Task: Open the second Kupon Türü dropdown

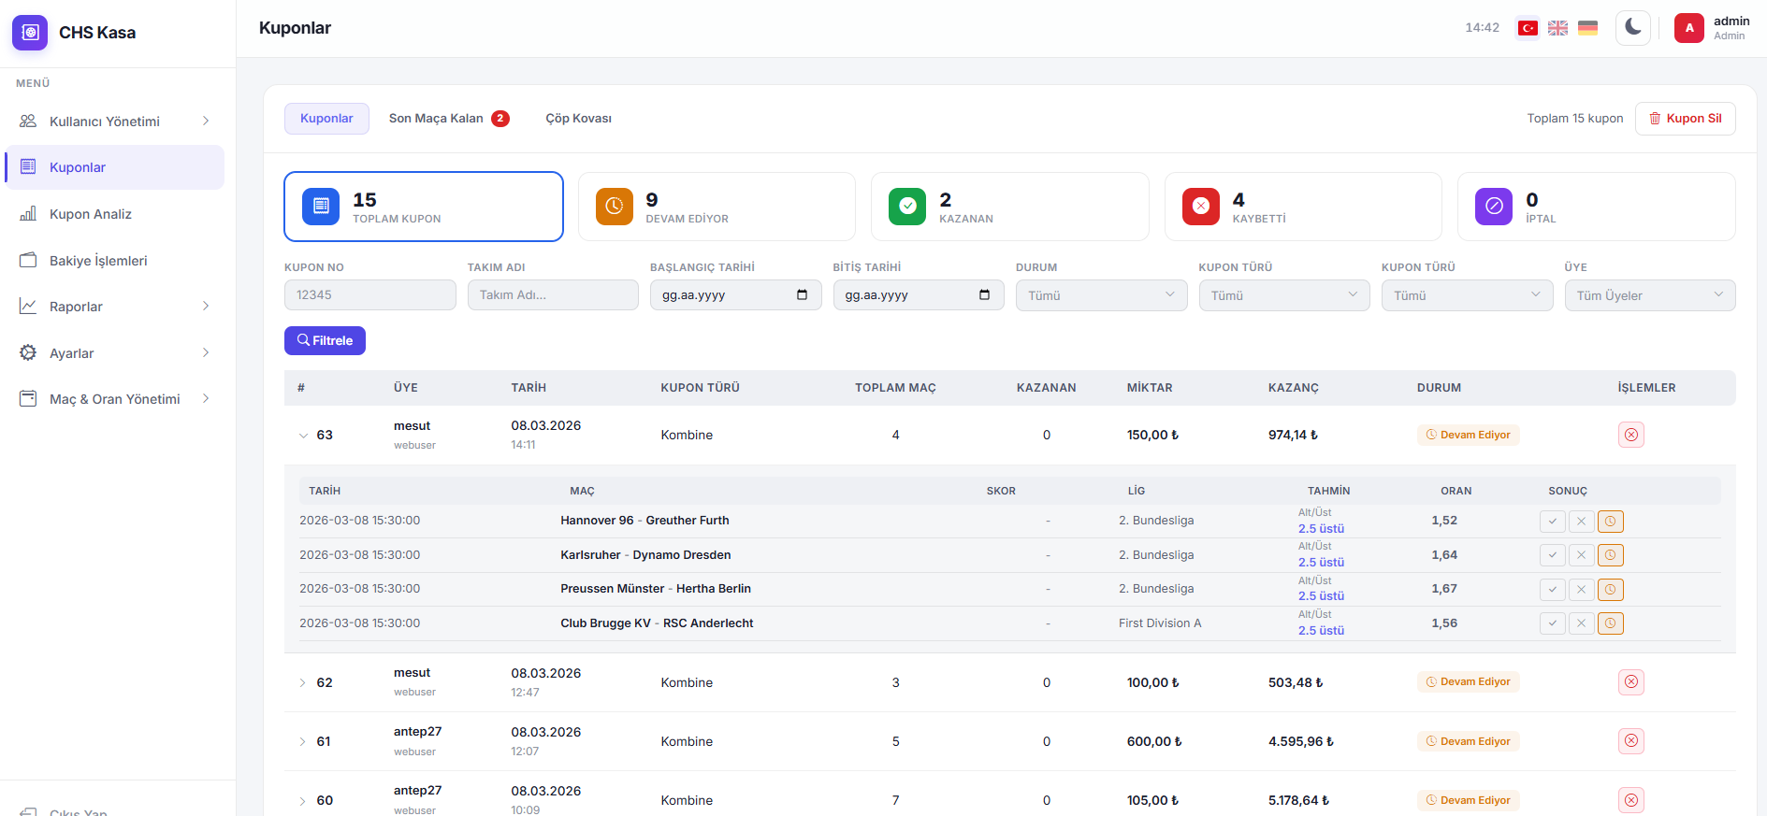Action: [x=1468, y=295]
